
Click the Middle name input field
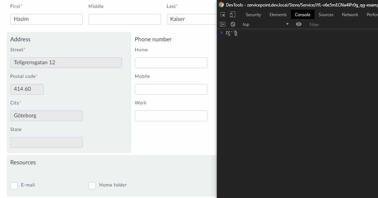pyautogui.click(x=124, y=19)
